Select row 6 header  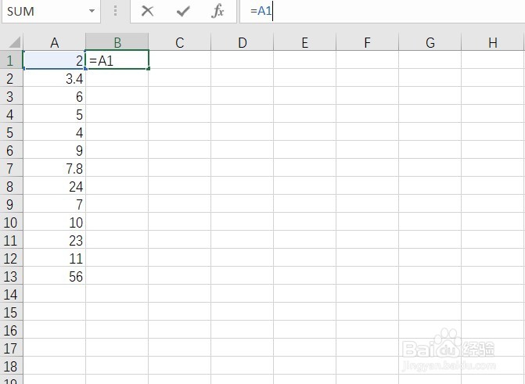11,151
